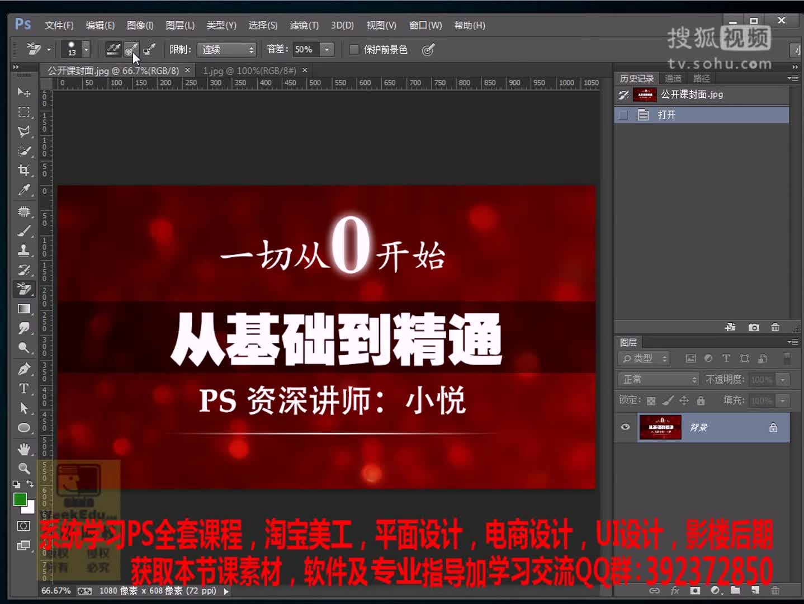Screen dimensions: 804x604
Task: Swap foreground and background colors
Action: point(30,484)
